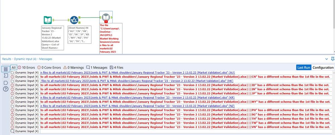This screenshot has height=135, width=335.
Task: Switch to Configuration messages
Action: point(323,67)
